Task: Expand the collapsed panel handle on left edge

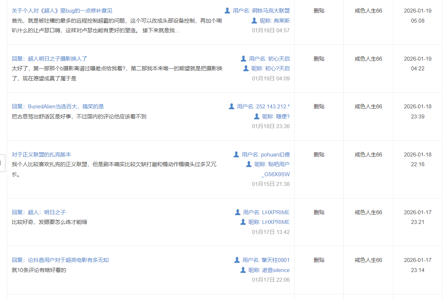Action: [x=2, y=163]
